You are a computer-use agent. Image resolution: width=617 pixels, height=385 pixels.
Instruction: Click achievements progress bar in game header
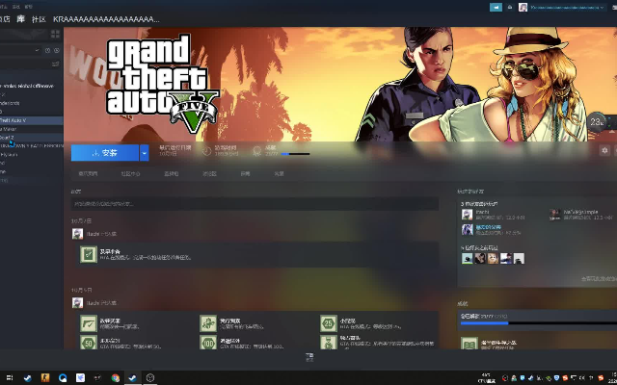coord(296,154)
